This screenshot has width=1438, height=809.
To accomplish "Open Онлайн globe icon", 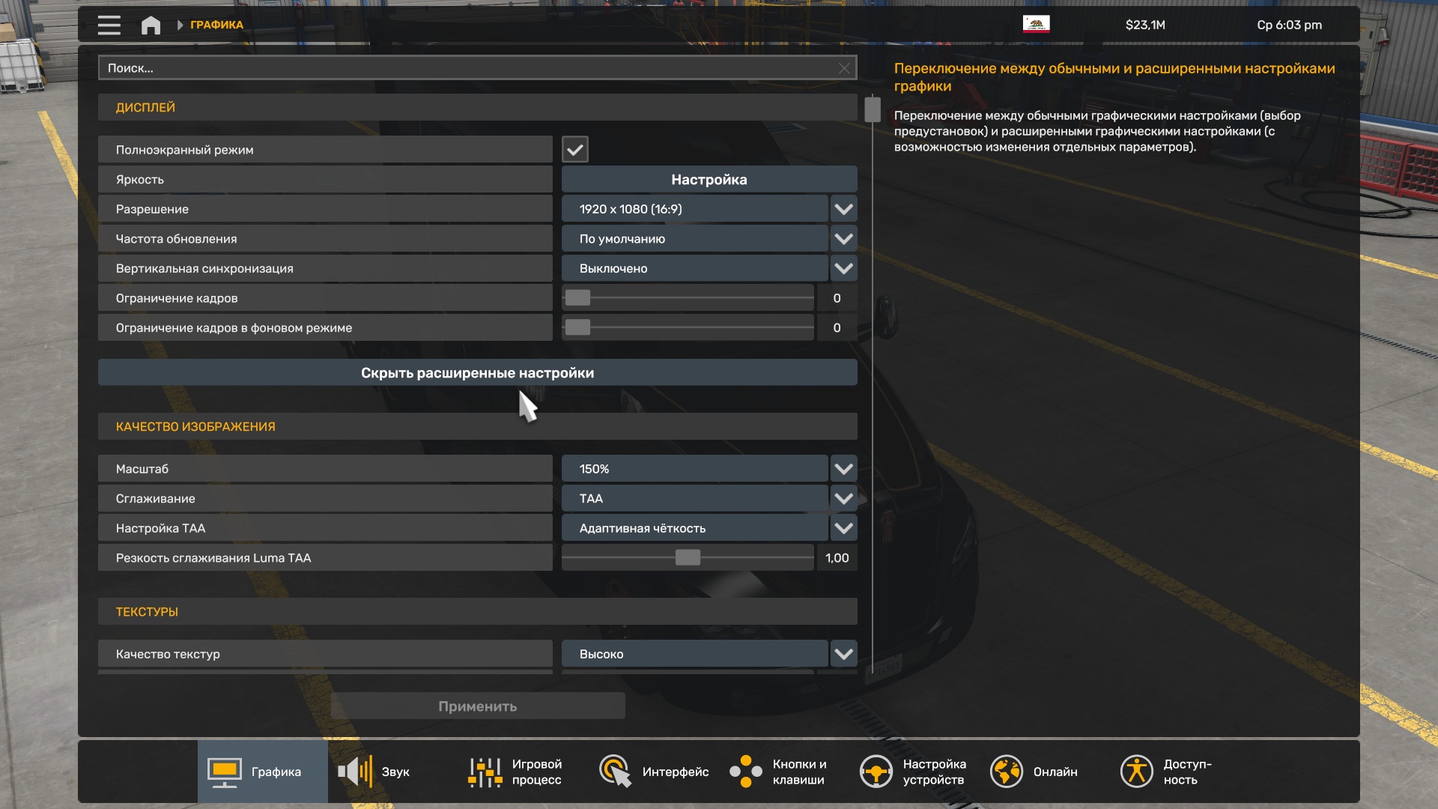I will click(1006, 772).
